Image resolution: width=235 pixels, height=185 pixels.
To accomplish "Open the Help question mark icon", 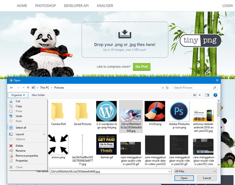I will [x=215, y=95].
